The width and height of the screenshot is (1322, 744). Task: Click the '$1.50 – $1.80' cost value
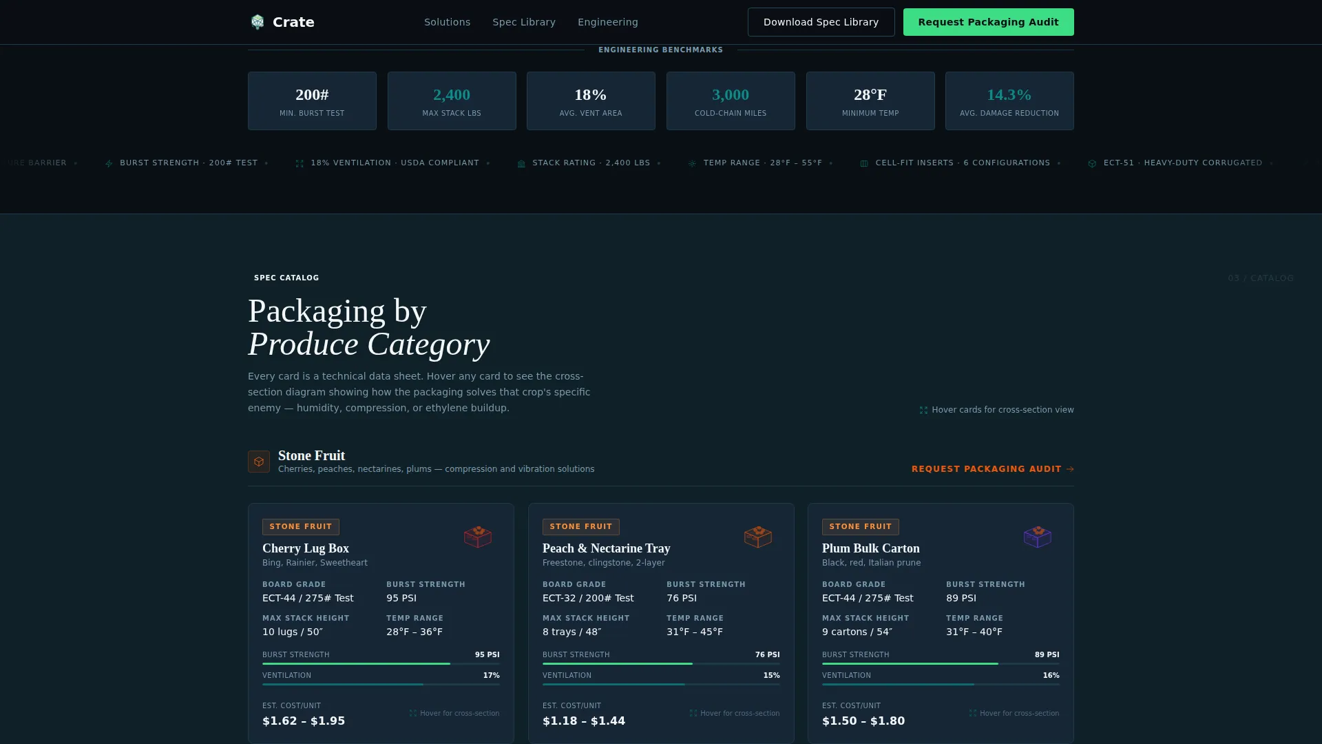[x=863, y=721]
